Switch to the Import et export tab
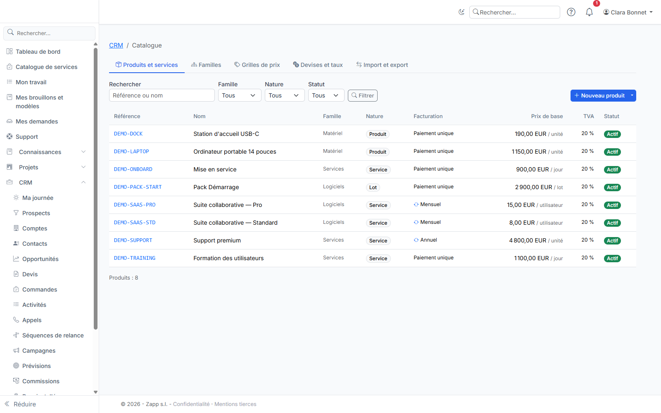 point(382,65)
